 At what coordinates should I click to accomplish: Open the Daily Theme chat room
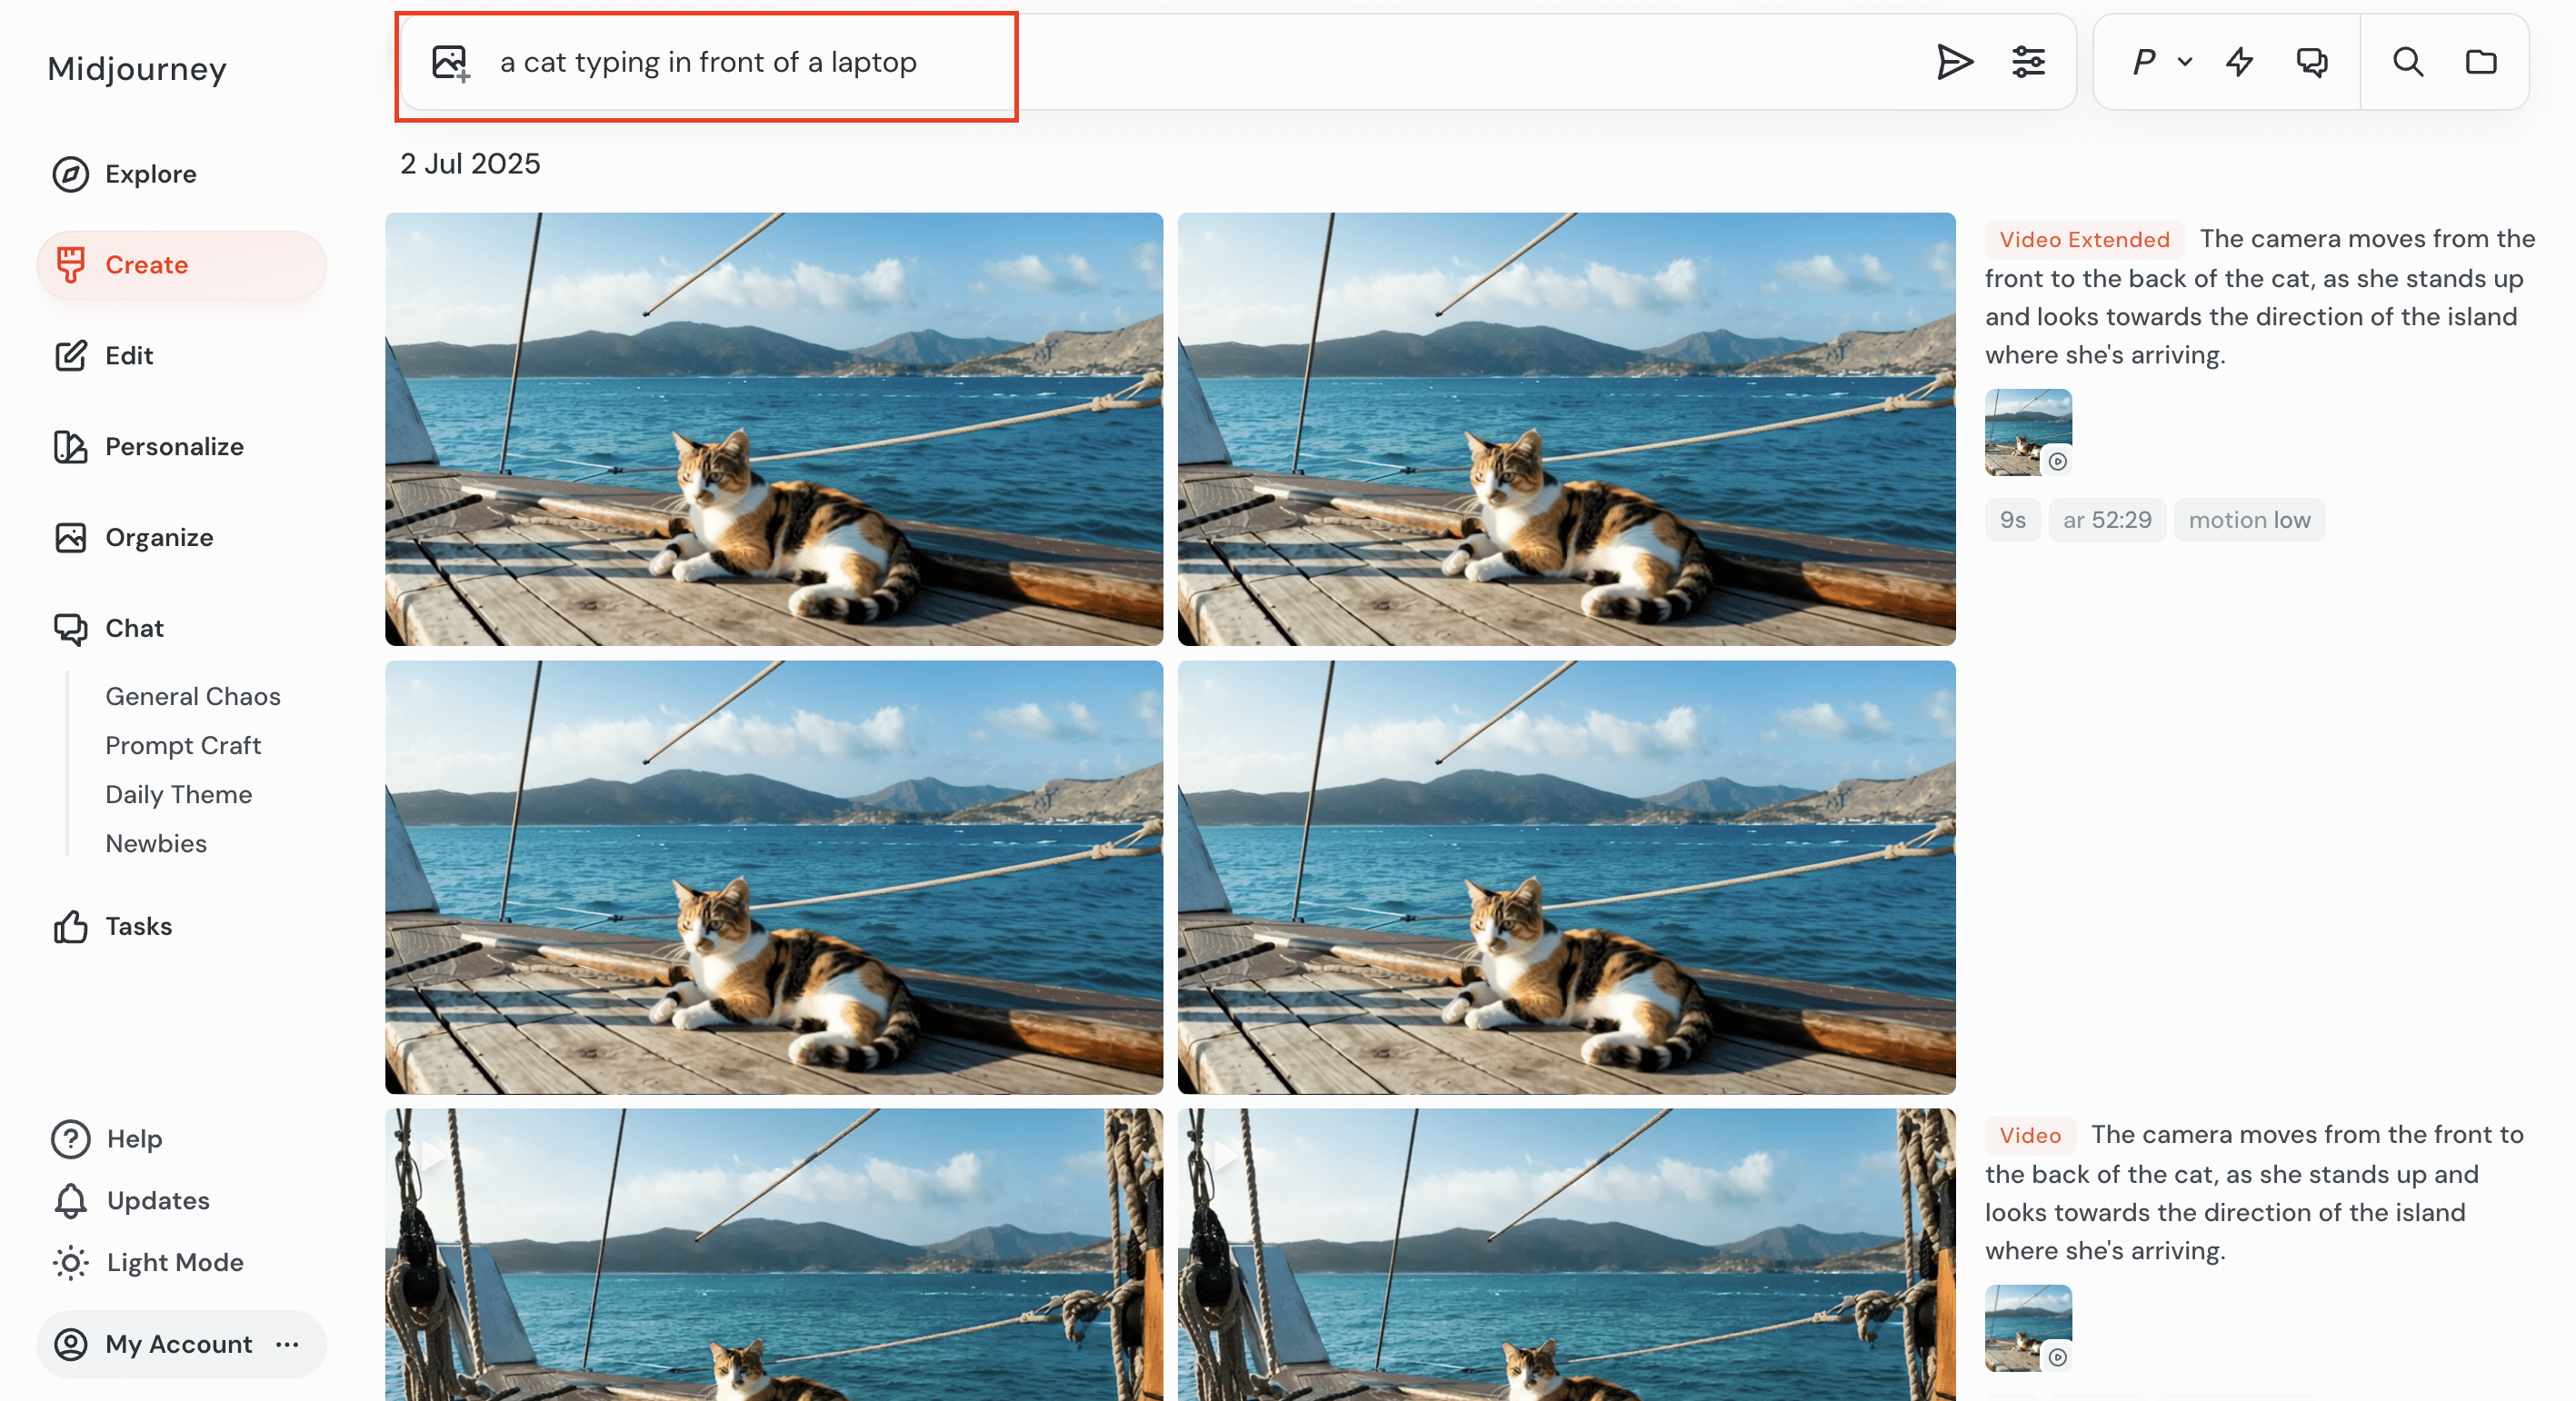[x=179, y=794]
